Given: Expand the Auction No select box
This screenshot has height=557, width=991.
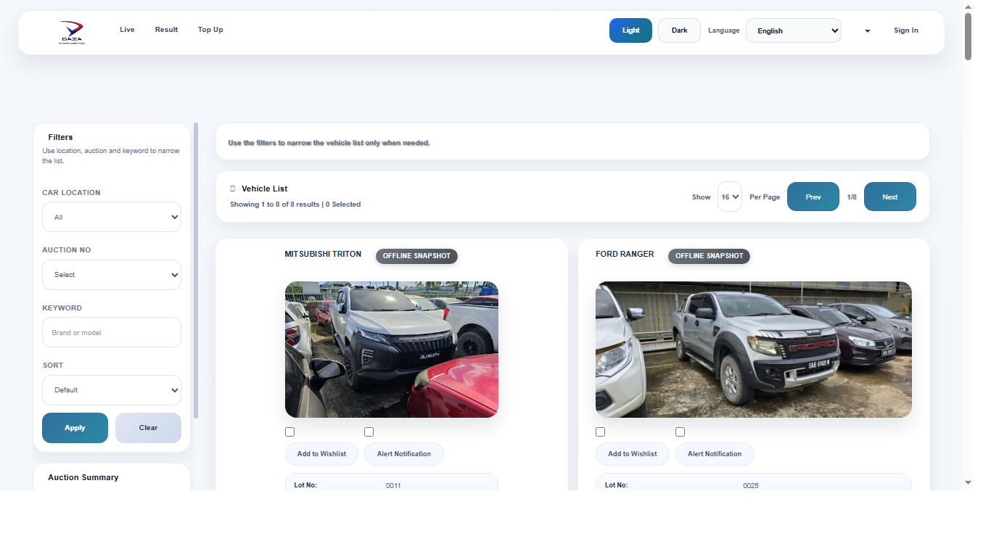Looking at the screenshot, I should [112, 275].
